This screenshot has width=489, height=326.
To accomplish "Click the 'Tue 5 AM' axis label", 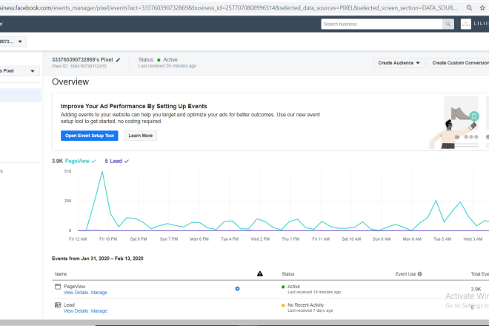I will pos(442,239).
